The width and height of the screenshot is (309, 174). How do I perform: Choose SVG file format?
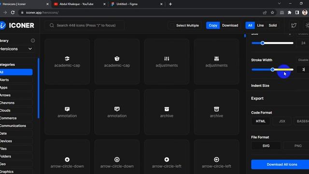[266, 146]
